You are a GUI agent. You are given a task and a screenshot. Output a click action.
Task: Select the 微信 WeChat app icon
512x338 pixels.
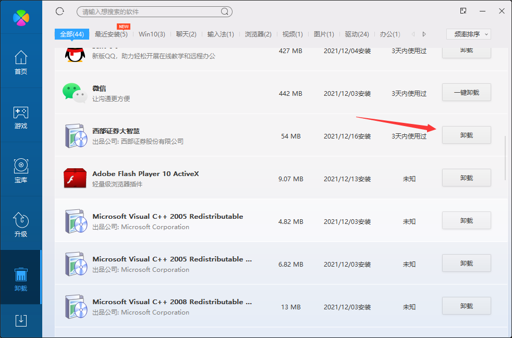click(74, 93)
